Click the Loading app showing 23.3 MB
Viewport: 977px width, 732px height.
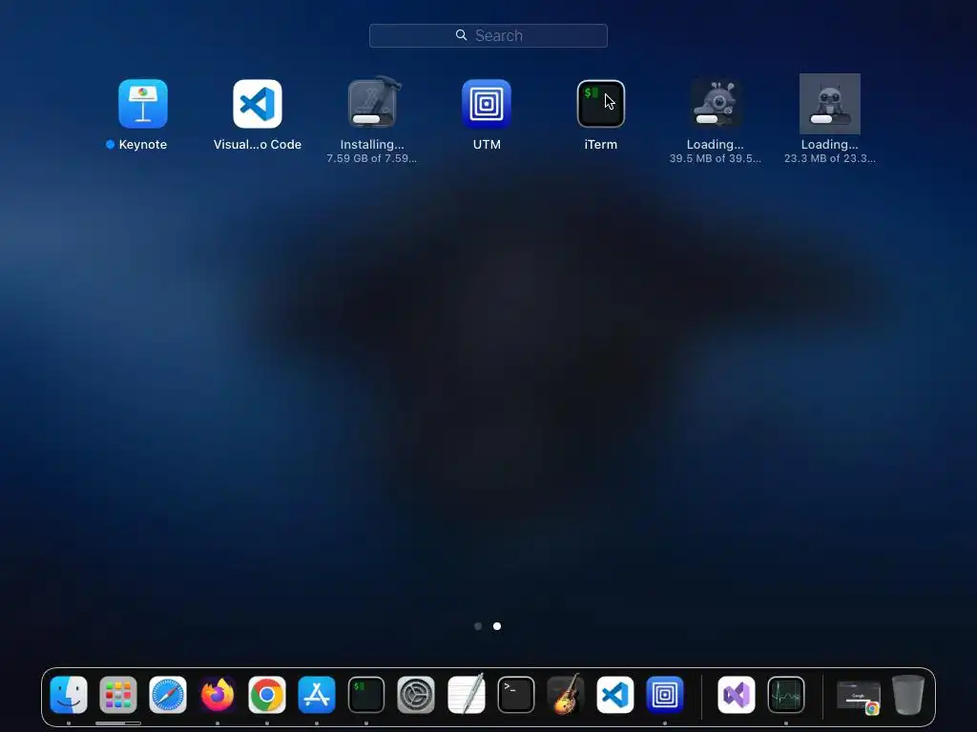tap(830, 103)
